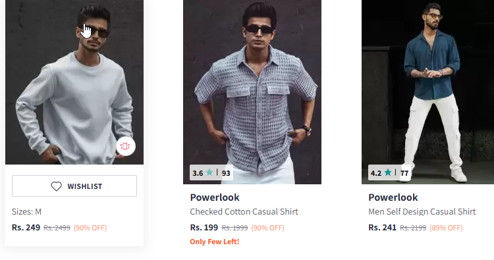Screen dimensions: 494x260
Task: Click the teal star beside the 4.2 rating
Action: pyautogui.click(x=388, y=172)
